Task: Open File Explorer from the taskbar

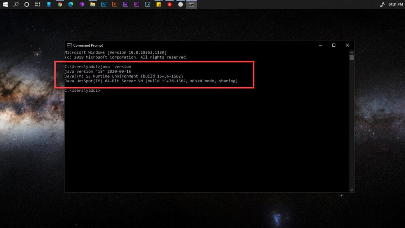Action: pos(93,4)
